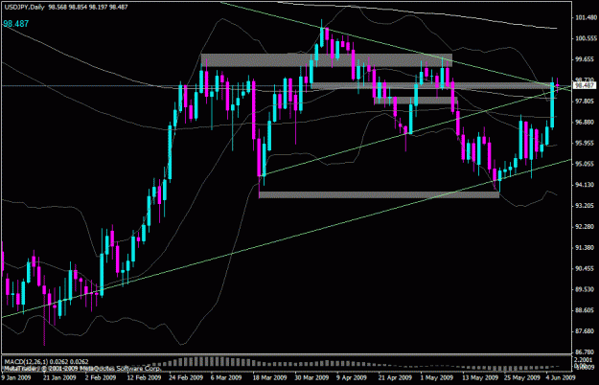599x385 pixels.
Task: Select the 91.380 price axis label
Action: coord(586,248)
